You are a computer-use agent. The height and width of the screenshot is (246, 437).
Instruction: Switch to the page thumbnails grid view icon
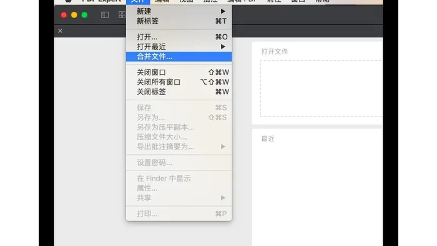point(122,15)
